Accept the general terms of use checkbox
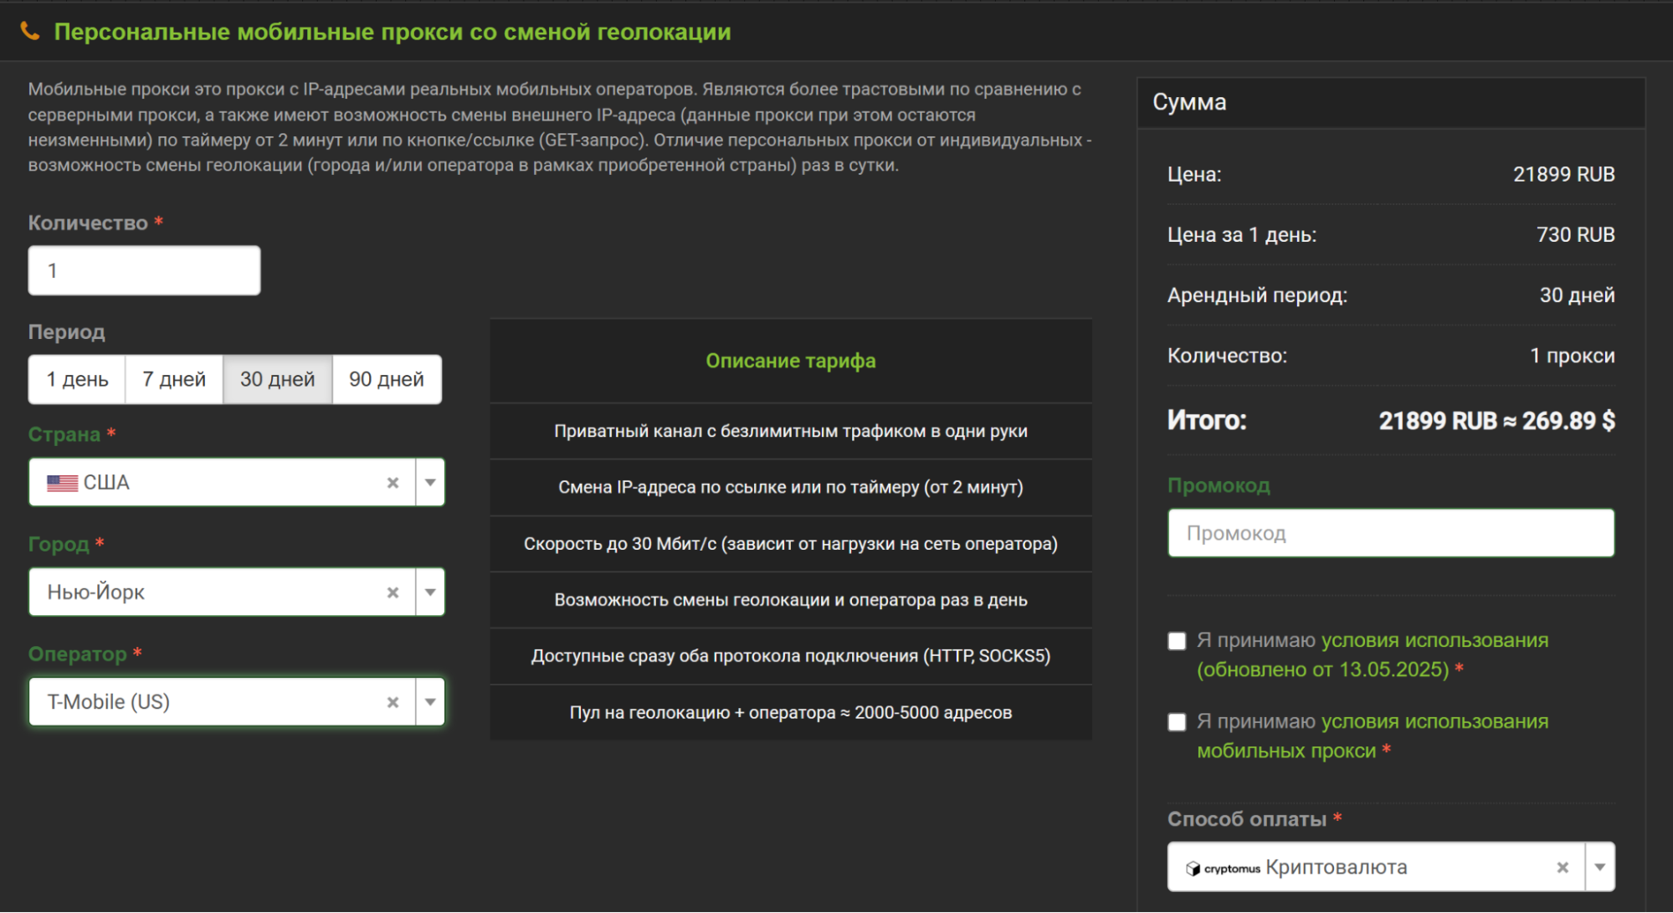The width and height of the screenshot is (1673, 913). coord(1177,641)
